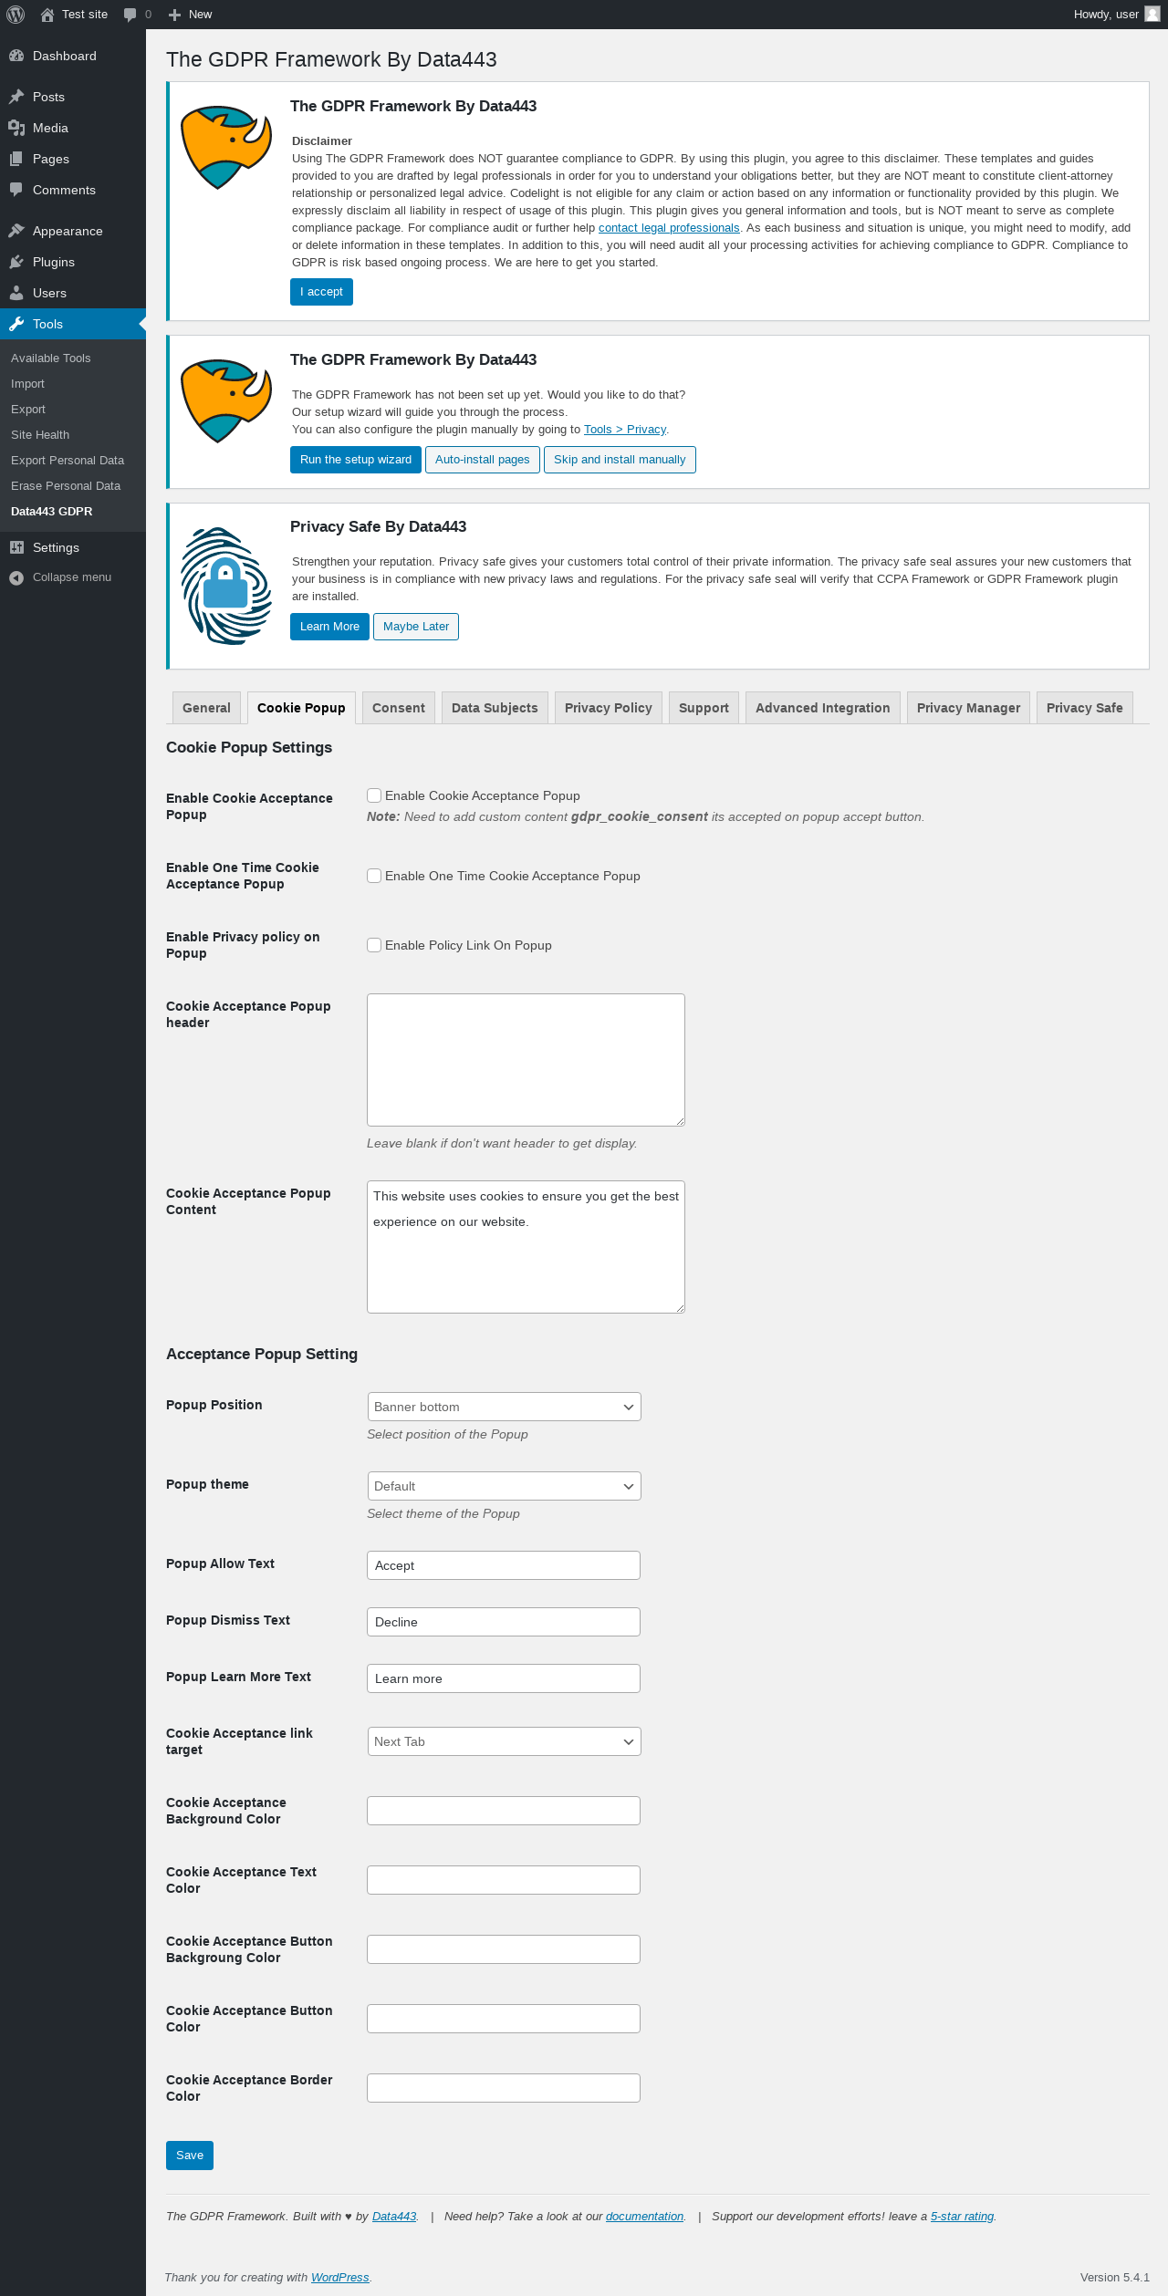Click the Media library icon
Image resolution: width=1168 pixels, height=2296 pixels.
click(x=16, y=128)
